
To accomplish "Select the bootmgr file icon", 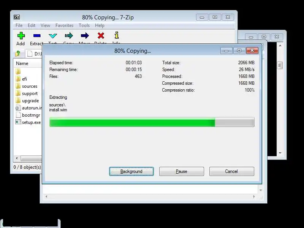I will click(18, 115).
